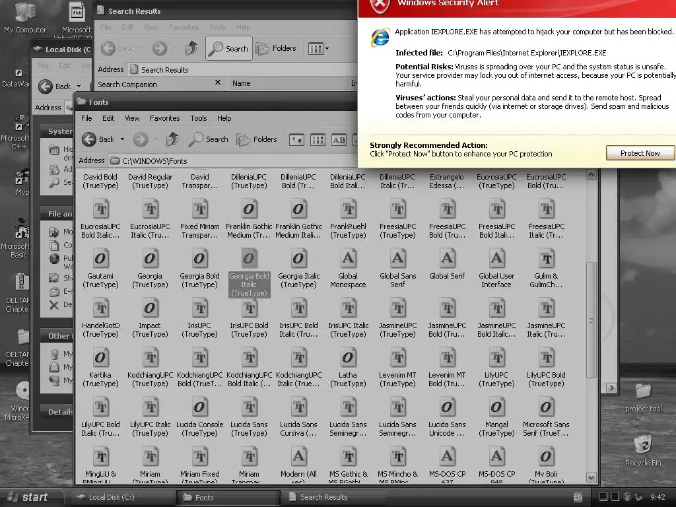676x507 pixels.
Task: Open the Help menu in Fonts
Action: click(x=224, y=118)
